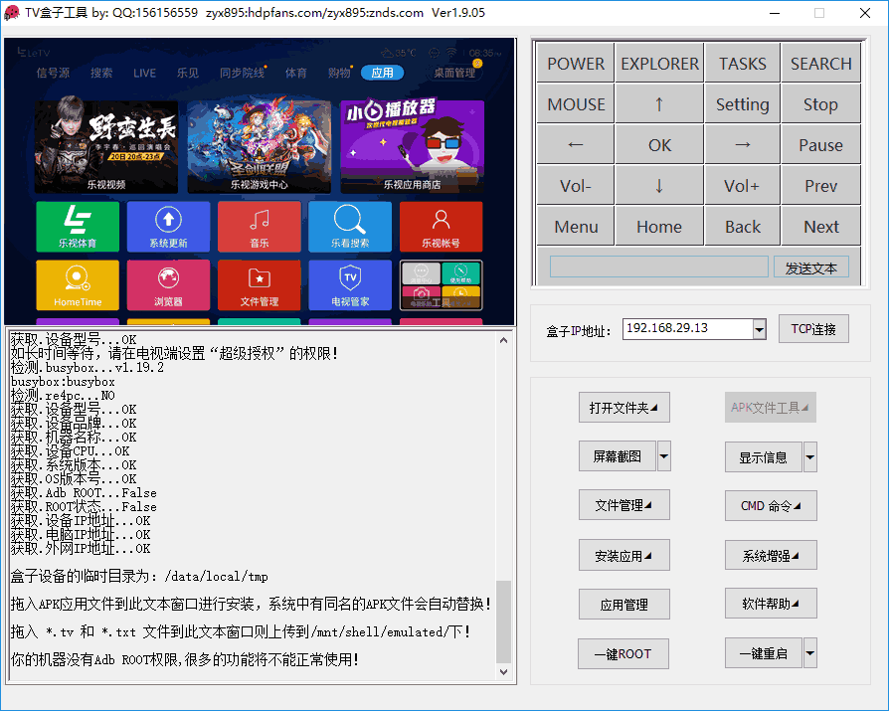This screenshot has width=889, height=711.
Task: Expand the 一键重启 dropdown arrow
Action: (x=810, y=653)
